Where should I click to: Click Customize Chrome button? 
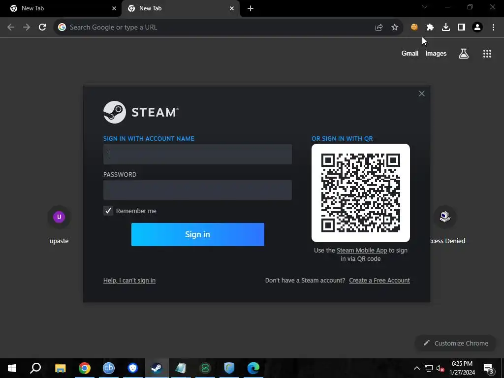coord(455,343)
